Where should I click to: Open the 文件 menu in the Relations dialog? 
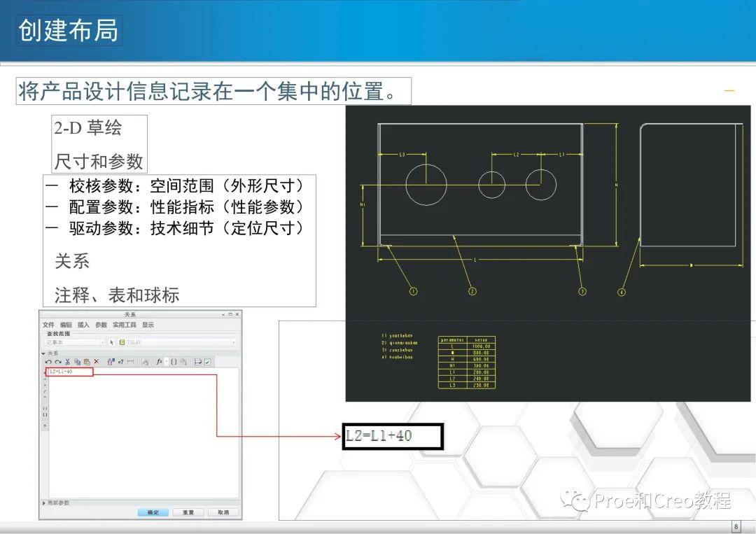[x=49, y=325]
